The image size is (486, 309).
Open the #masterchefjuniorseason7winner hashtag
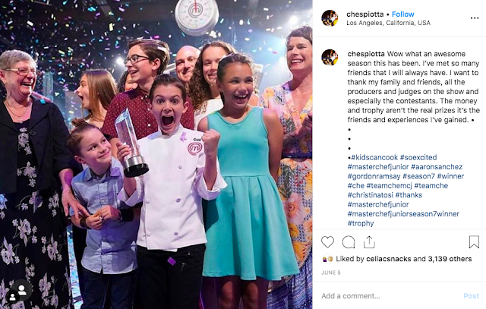[x=403, y=214]
